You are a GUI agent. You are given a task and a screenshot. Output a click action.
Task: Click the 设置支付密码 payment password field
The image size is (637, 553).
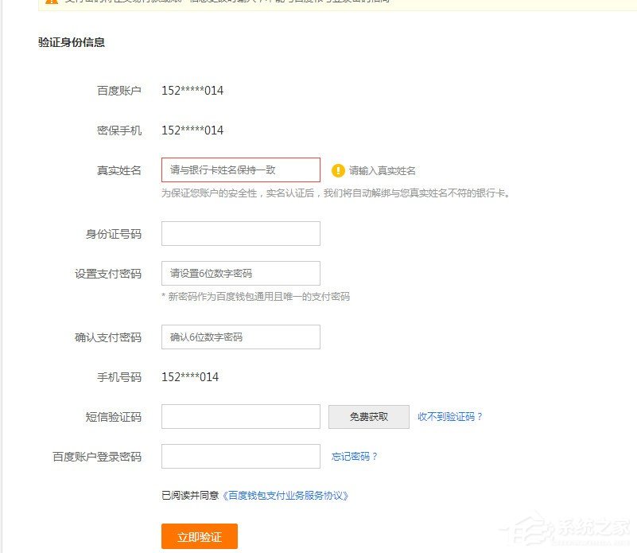(239, 273)
